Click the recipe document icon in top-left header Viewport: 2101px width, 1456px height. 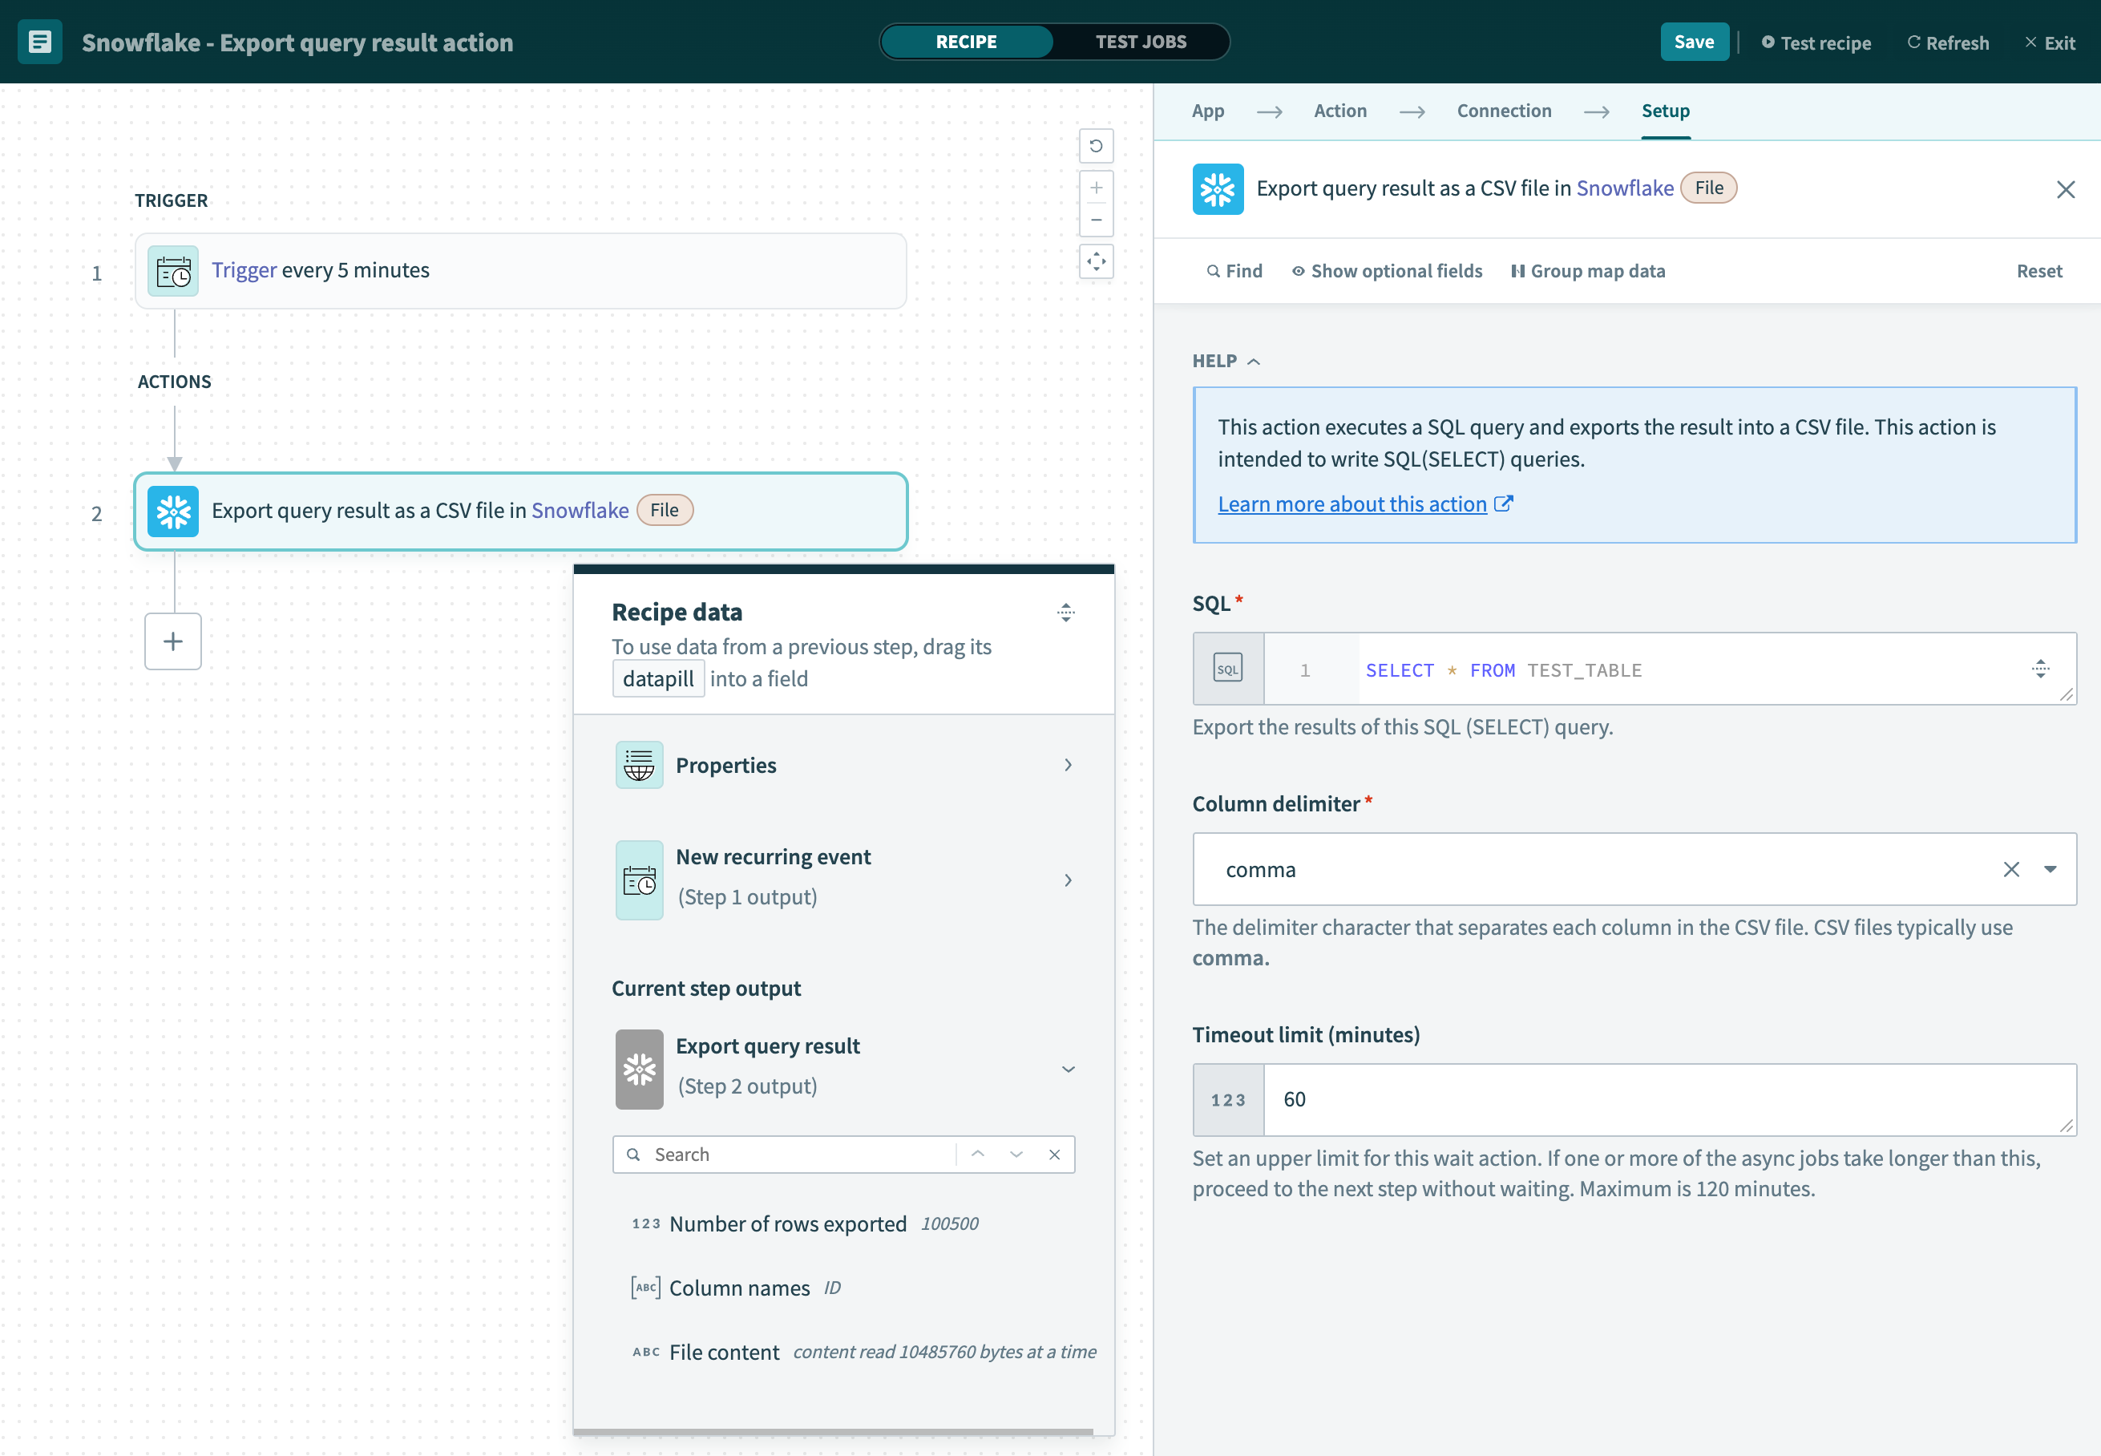click(39, 41)
